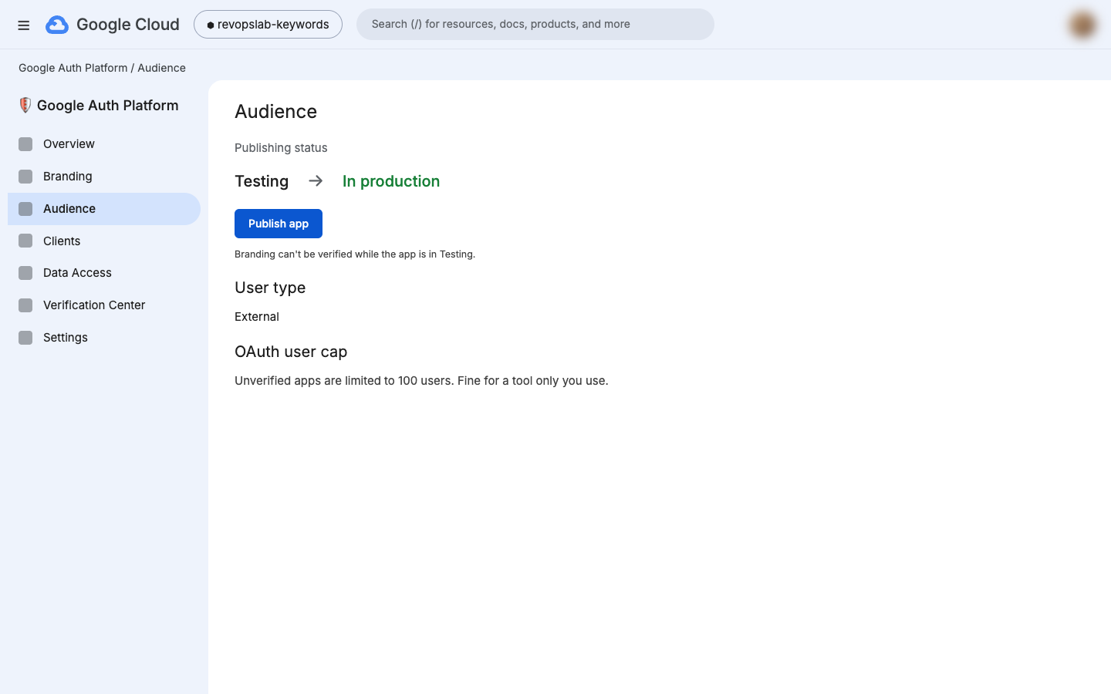
Task: Click the icon beside Data Access
Action: pos(25,273)
